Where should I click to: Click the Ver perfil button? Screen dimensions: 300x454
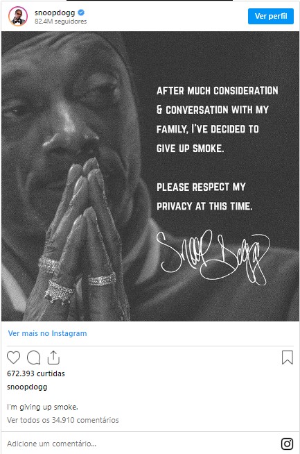(271, 16)
